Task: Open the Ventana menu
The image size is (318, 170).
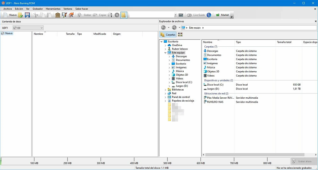Action: (x=68, y=9)
